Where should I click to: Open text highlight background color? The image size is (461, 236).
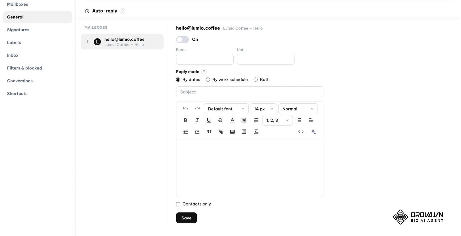tap(244, 120)
